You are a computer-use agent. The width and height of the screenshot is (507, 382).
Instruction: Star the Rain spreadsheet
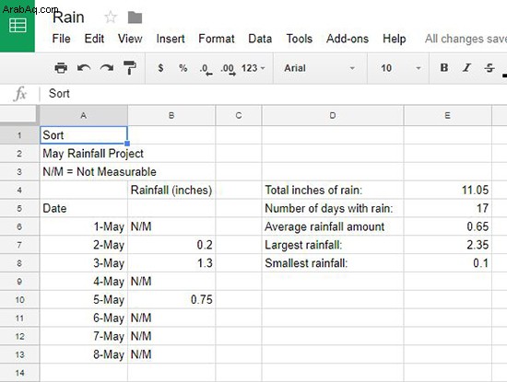[111, 17]
